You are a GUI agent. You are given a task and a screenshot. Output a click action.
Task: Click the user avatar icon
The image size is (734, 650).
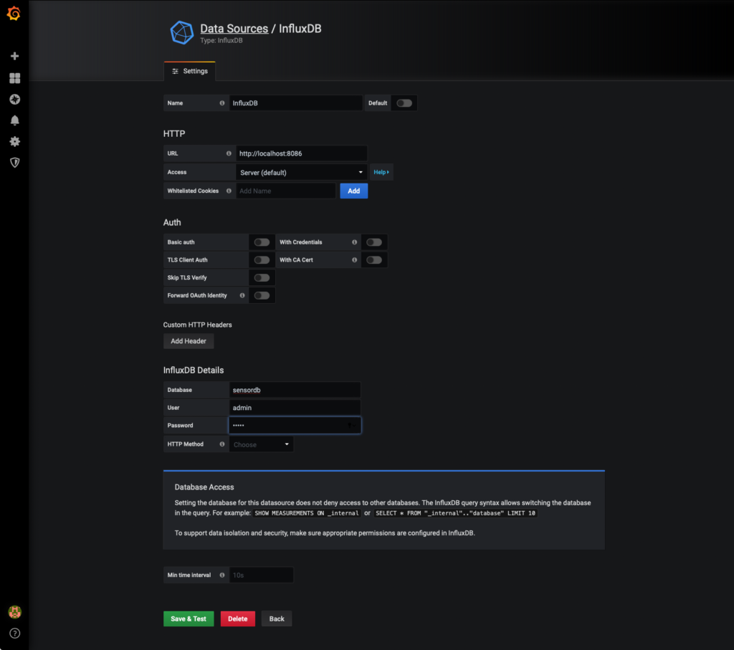14,612
